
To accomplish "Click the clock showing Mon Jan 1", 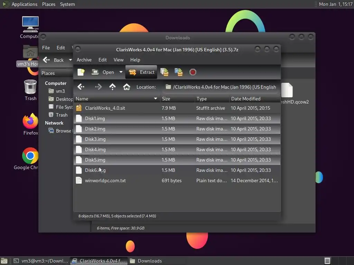I will pyautogui.click(x=335, y=4).
